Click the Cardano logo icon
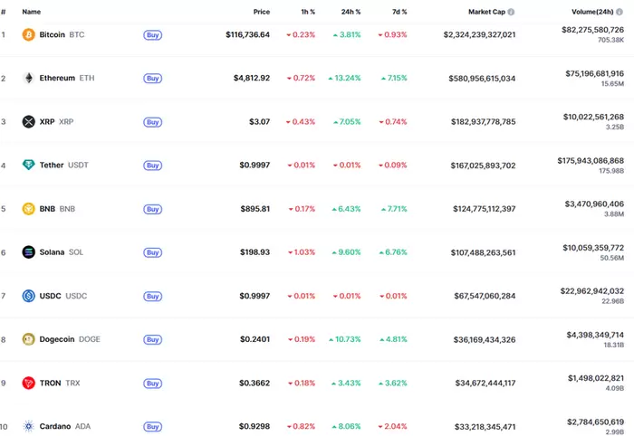634x436 pixels. coord(28,426)
